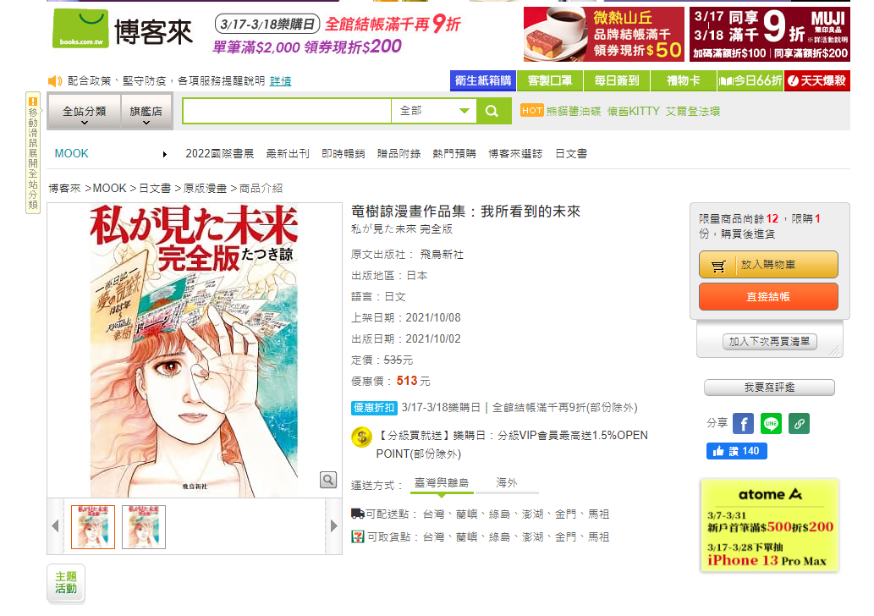This screenshot has width=874, height=616.
Task: Click the green search magnifier button
Action: coord(492,111)
